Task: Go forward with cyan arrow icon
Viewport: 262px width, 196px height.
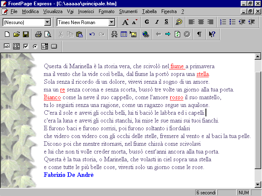Action: coord(168,34)
